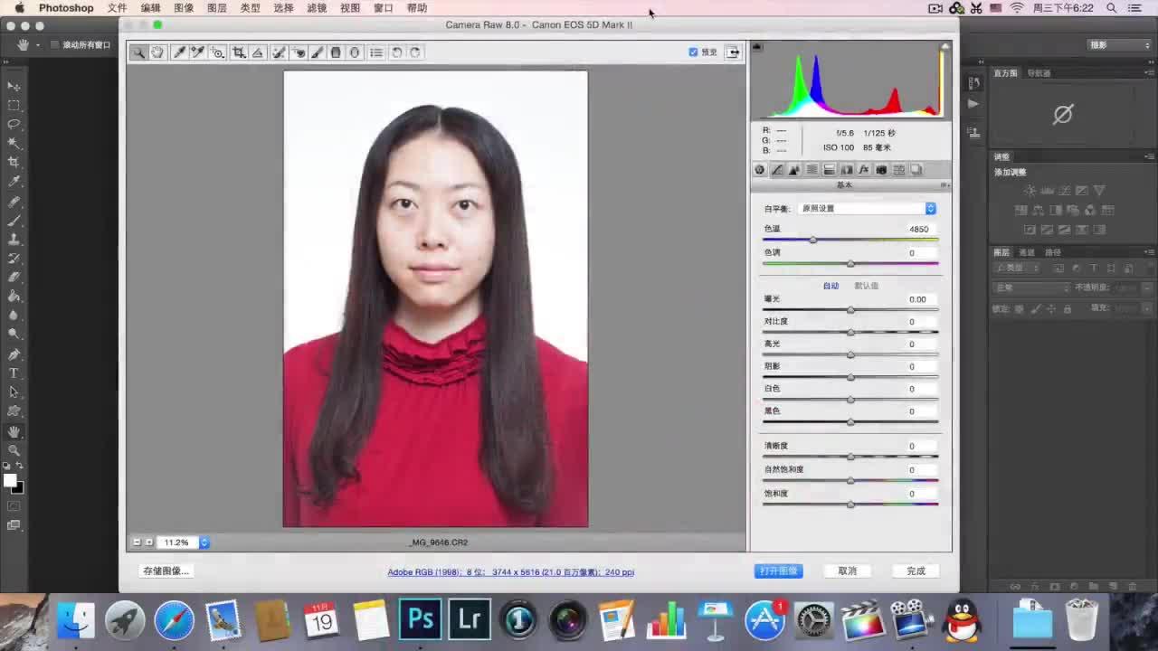1158x651 pixels.
Task: Toggle shadow clipping warning in histogram
Action: coord(757,47)
